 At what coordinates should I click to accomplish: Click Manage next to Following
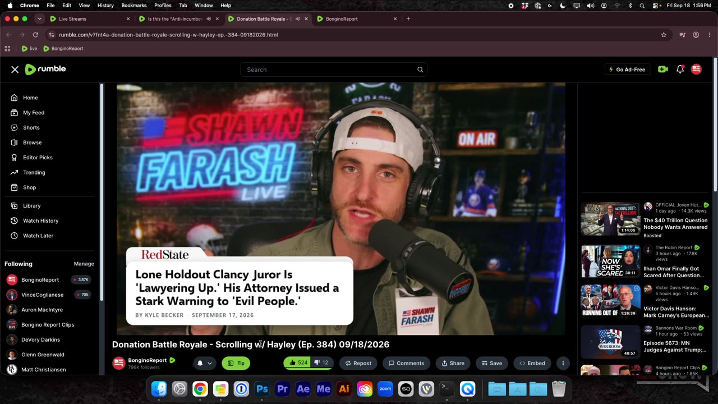[84, 264]
